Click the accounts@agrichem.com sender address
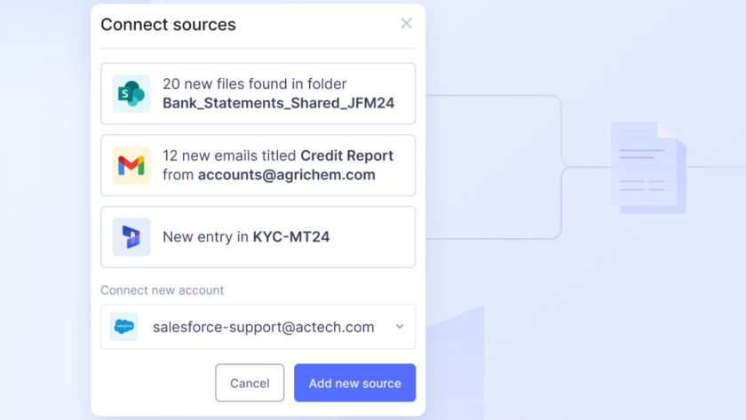Viewport: 746px width, 420px height. 286,175
